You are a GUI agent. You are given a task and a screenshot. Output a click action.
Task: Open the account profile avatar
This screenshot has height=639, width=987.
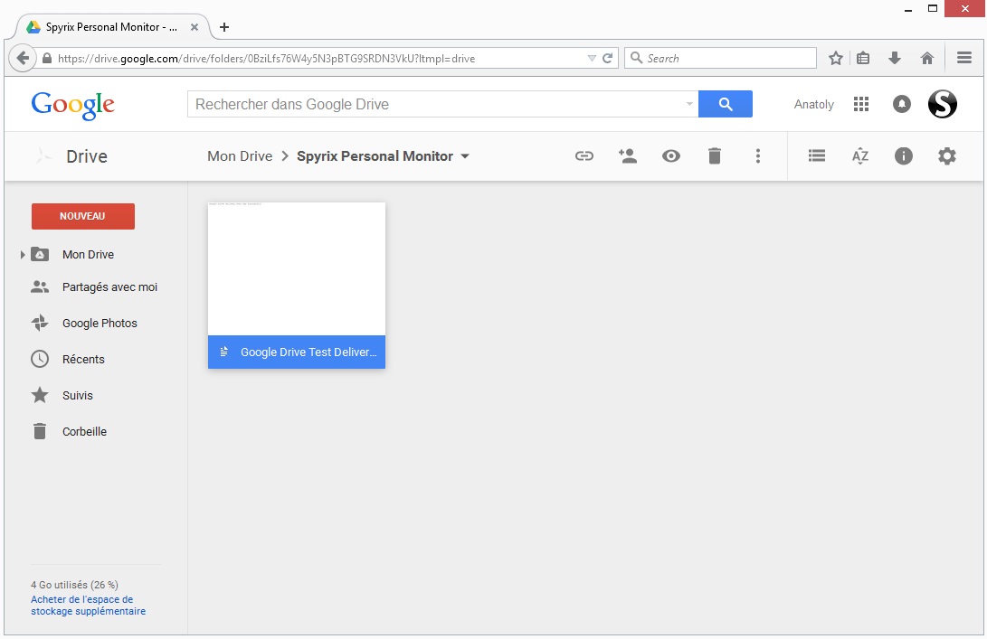click(943, 104)
